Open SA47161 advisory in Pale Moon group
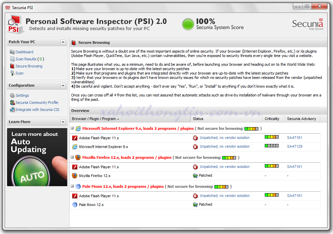333x234 pixels. pyautogui.click(x=294, y=196)
